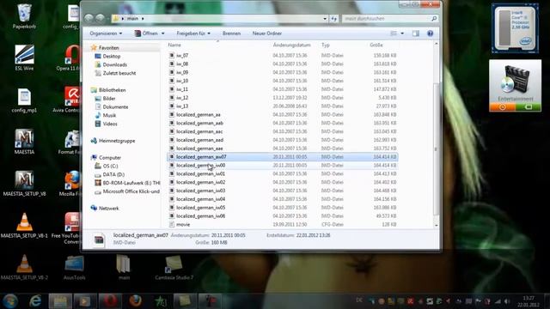The image size is (550, 309).
Task: Sort by Größe column header
Action: tap(376, 45)
